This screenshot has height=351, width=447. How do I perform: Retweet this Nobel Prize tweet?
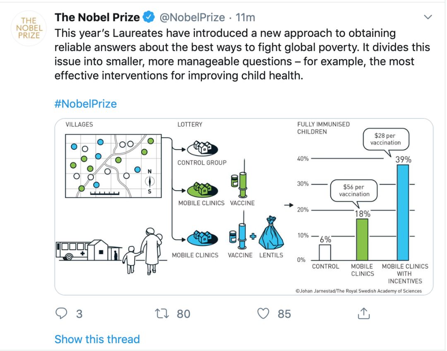tap(161, 314)
